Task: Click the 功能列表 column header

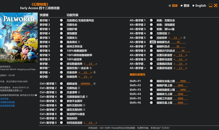Action: coord(72,15)
